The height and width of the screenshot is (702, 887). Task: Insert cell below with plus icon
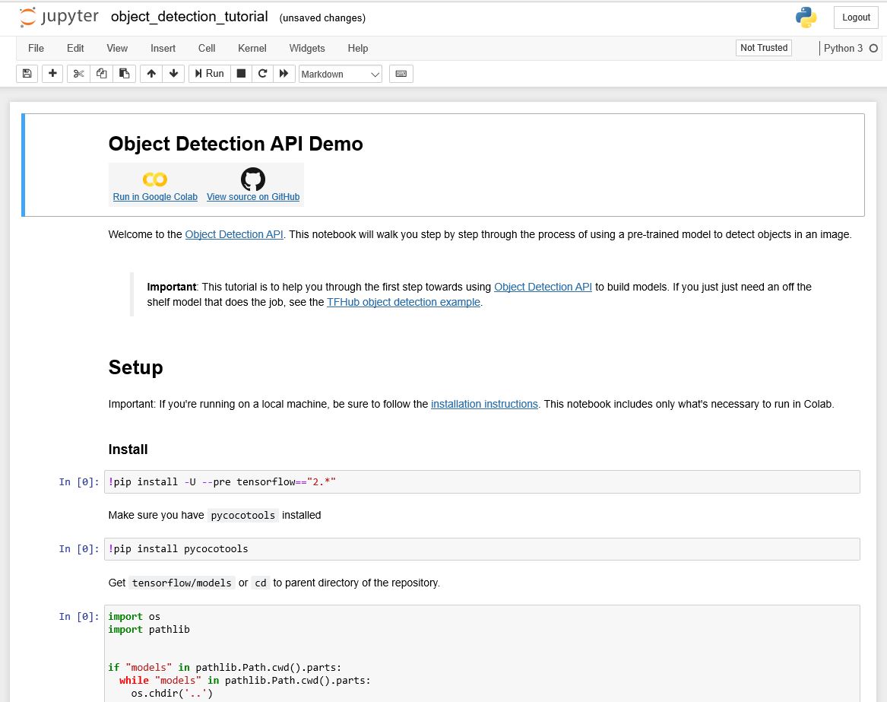(x=52, y=74)
